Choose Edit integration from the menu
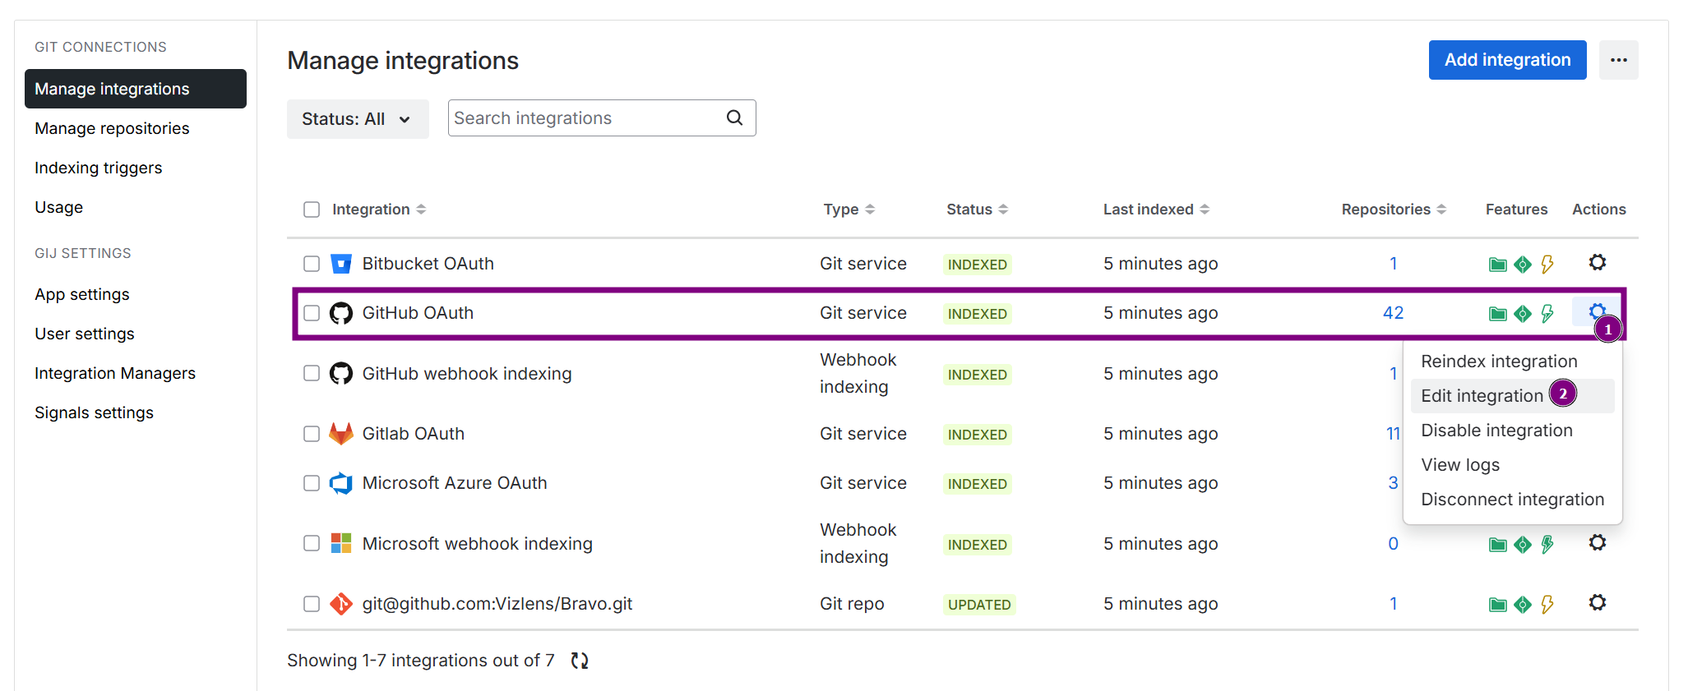1688x691 pixels. [1482, 396]
